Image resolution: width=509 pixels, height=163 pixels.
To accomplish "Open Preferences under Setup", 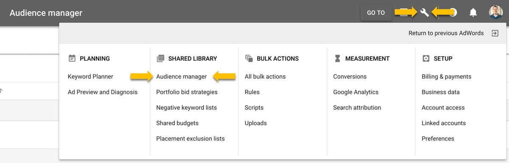I will 438,138.
